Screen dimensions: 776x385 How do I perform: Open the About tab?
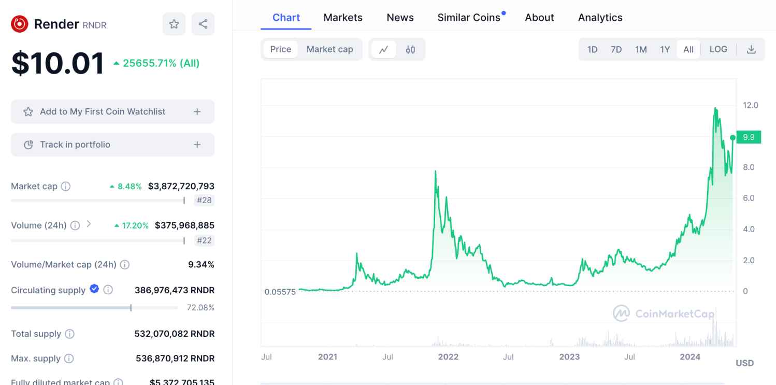[539, 17]
